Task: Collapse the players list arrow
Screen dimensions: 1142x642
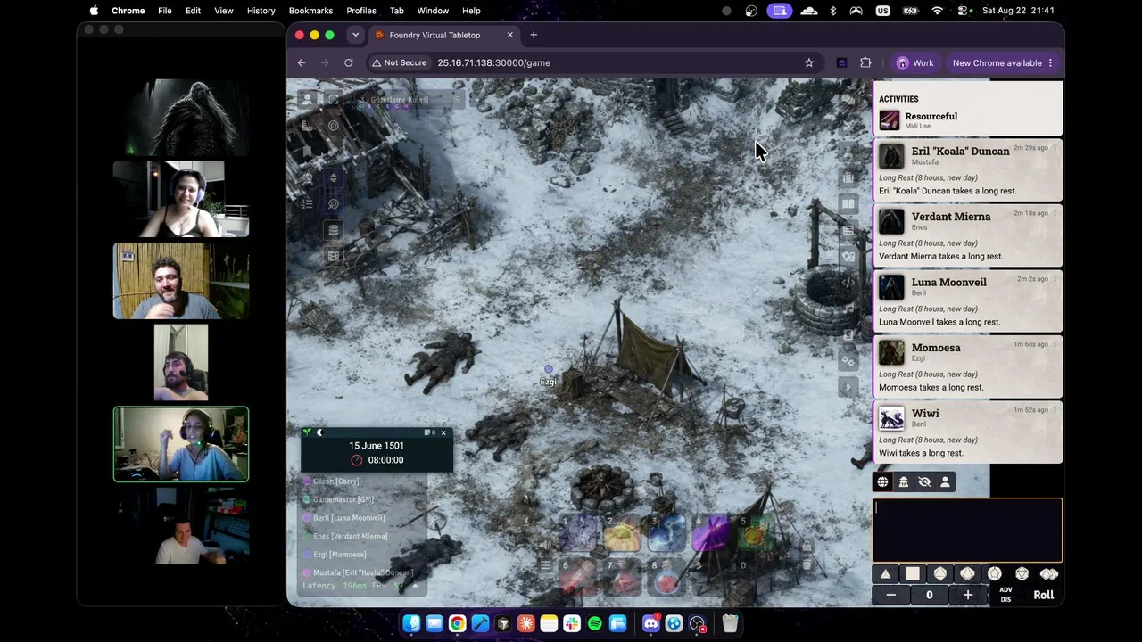Action: click(x=414, y=586)
